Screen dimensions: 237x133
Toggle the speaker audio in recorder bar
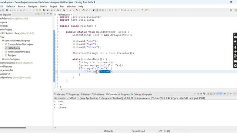point(235,52)
